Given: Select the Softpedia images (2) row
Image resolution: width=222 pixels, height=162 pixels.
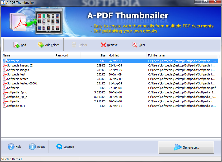Looking at the screenshot, I should pos(110,65).
